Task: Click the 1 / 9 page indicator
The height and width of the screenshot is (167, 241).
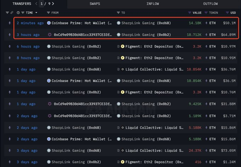Action: pos(45,4)
